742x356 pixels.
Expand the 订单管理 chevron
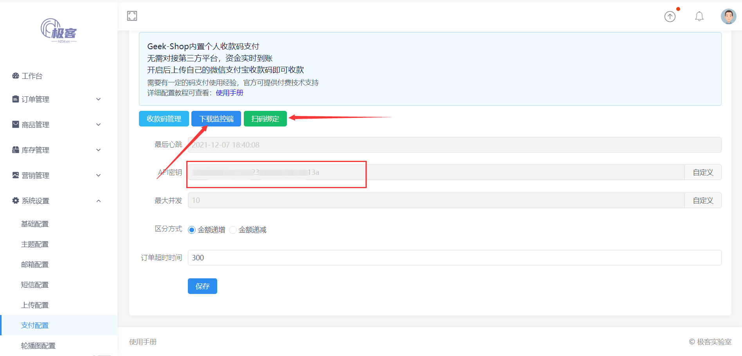point(99,99)
